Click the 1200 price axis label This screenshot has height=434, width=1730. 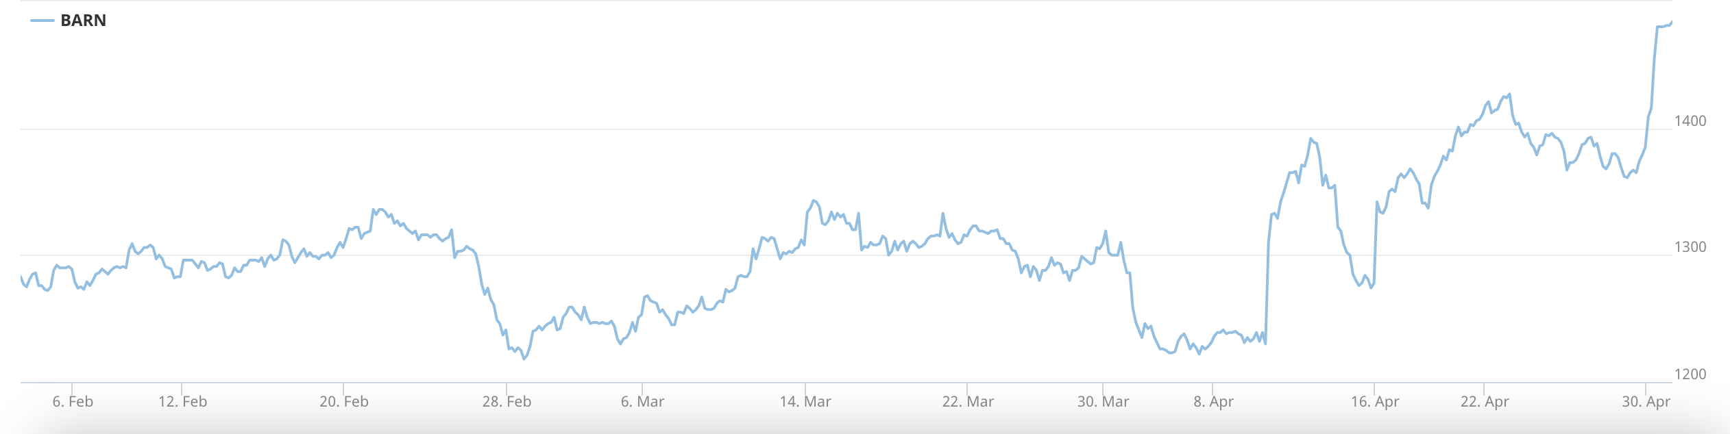coord(1690,374)
